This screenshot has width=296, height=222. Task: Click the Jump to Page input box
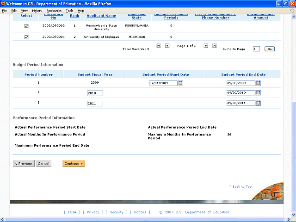point(256,49)
